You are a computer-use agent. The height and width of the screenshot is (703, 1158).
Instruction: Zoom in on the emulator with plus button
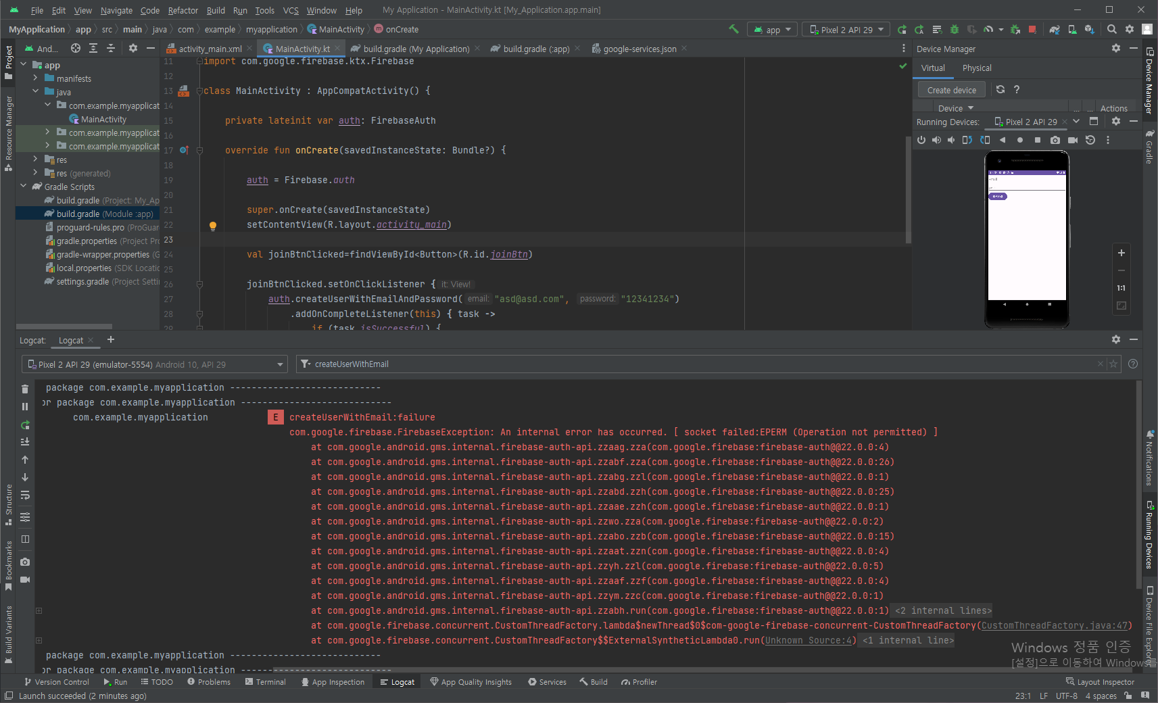pos(1121,253)
